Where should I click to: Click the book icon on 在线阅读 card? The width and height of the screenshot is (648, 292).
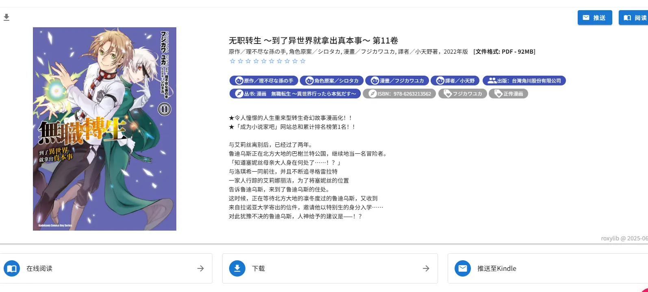pos(12,268)
